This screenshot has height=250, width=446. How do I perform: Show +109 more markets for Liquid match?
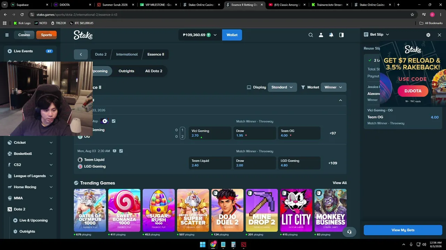333,163
